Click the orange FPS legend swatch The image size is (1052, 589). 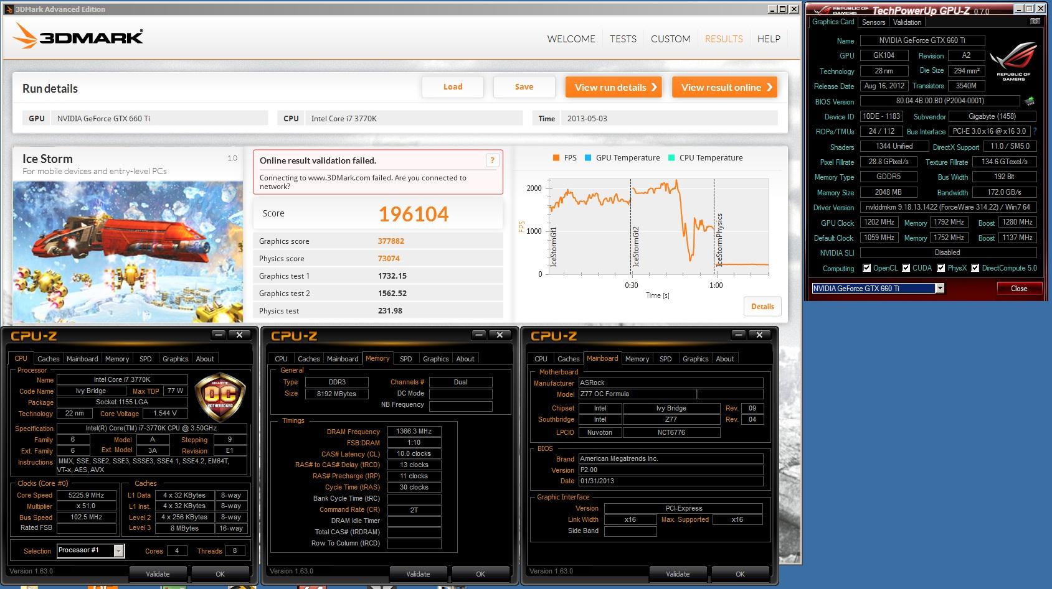coord(556,158)
